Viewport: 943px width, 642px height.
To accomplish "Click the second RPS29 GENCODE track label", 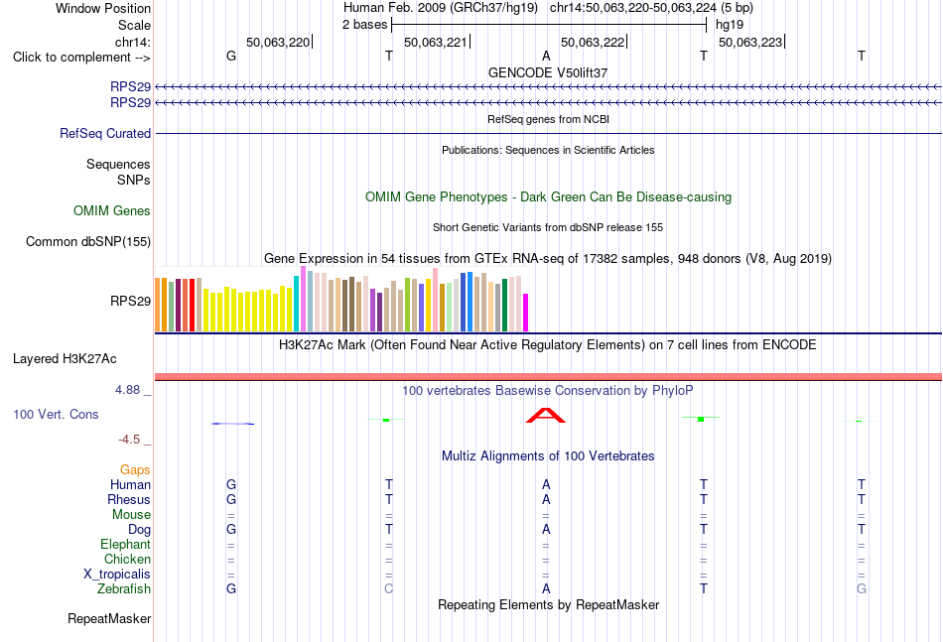I will click(130, 103).
